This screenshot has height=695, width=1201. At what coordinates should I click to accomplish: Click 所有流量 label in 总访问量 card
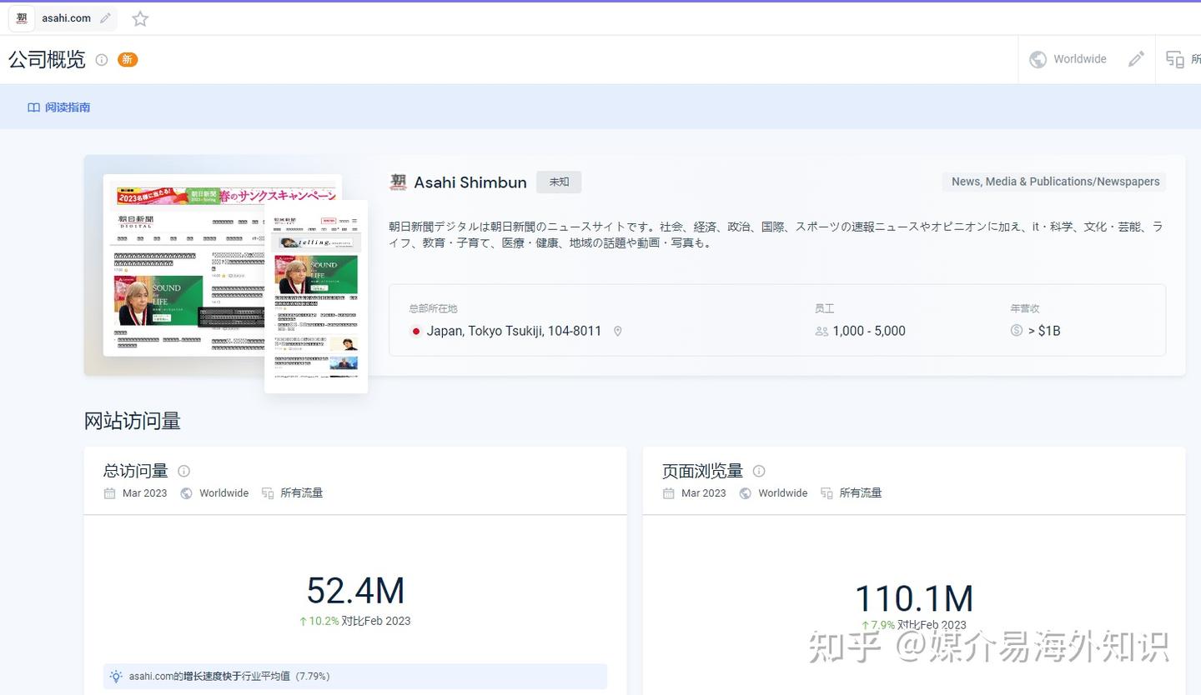(x=301, y=493)
